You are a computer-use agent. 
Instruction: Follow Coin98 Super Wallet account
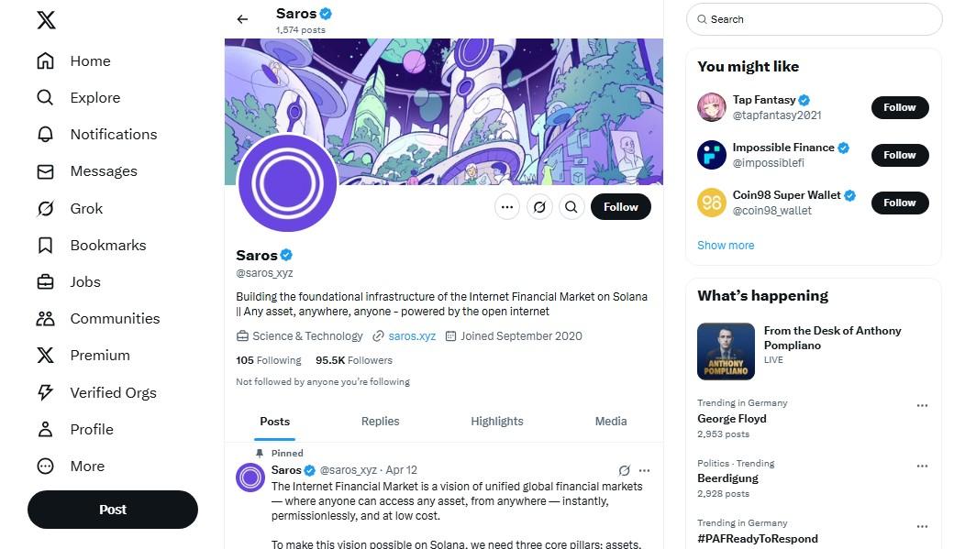(899, 203)
